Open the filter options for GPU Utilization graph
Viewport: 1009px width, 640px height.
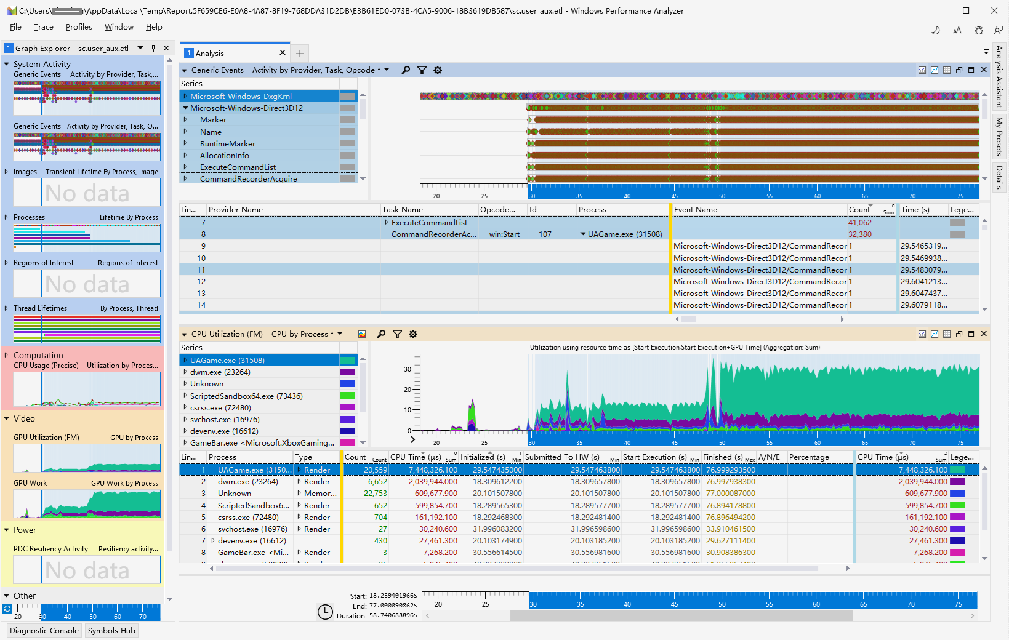coord(397,334)
